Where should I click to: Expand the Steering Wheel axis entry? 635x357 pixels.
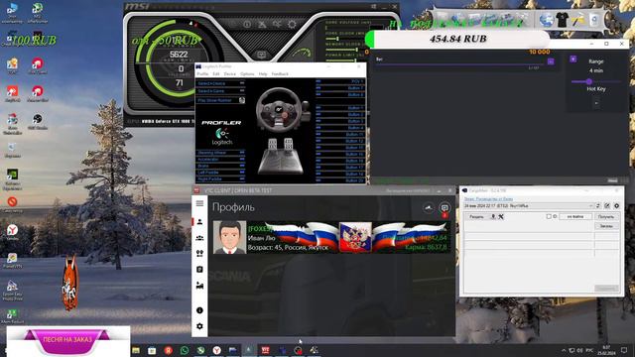click(x=220, y=153)
